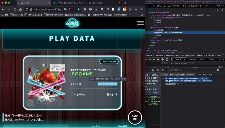Image resolution: width=225 pixels, height=128 pixels.
Task: Toggle the デバッグ console filter
Action: pos(190,75)
